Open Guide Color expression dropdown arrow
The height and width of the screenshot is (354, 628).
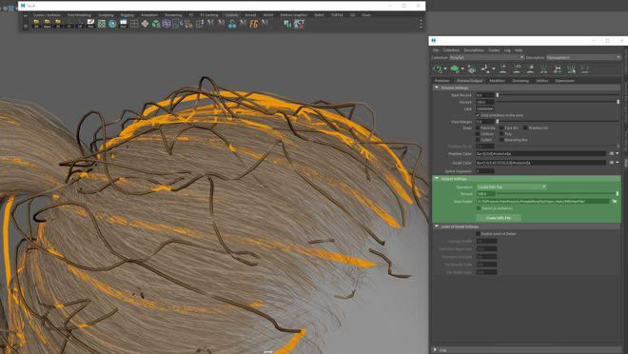618,163
